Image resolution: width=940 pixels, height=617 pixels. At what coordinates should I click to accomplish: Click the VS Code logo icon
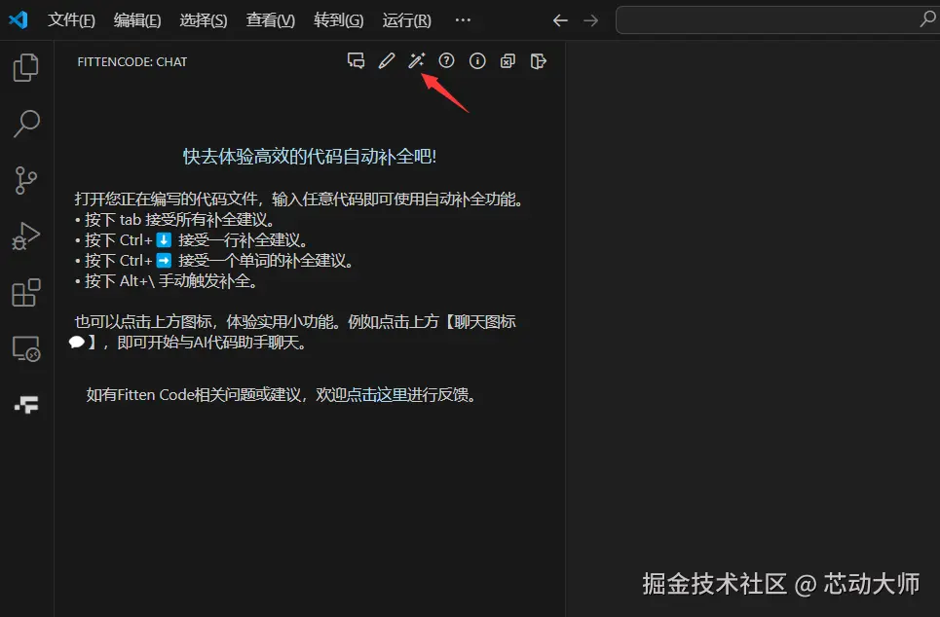point(18,19)
